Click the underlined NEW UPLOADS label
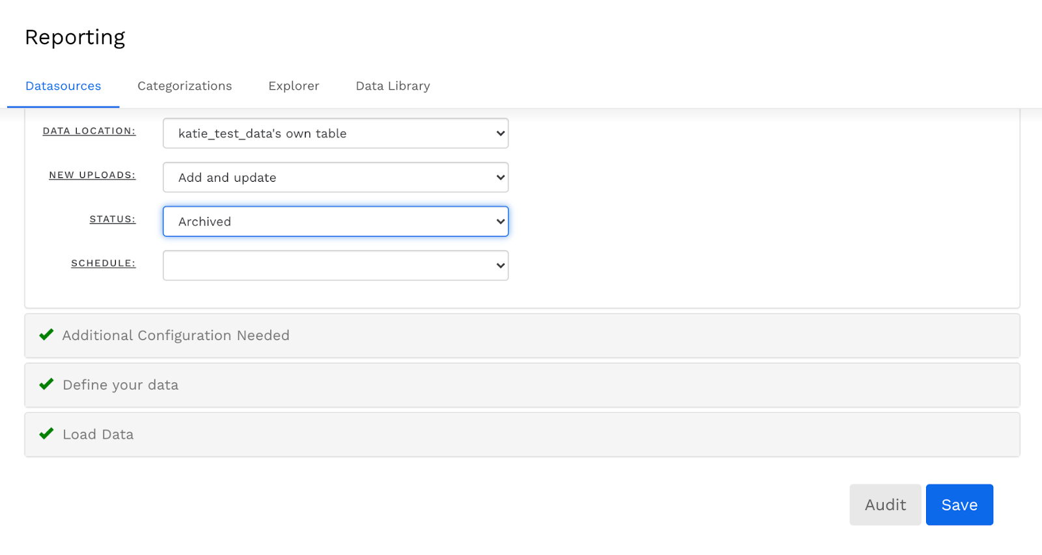1042x555 pixels. [x=92, y=175]
